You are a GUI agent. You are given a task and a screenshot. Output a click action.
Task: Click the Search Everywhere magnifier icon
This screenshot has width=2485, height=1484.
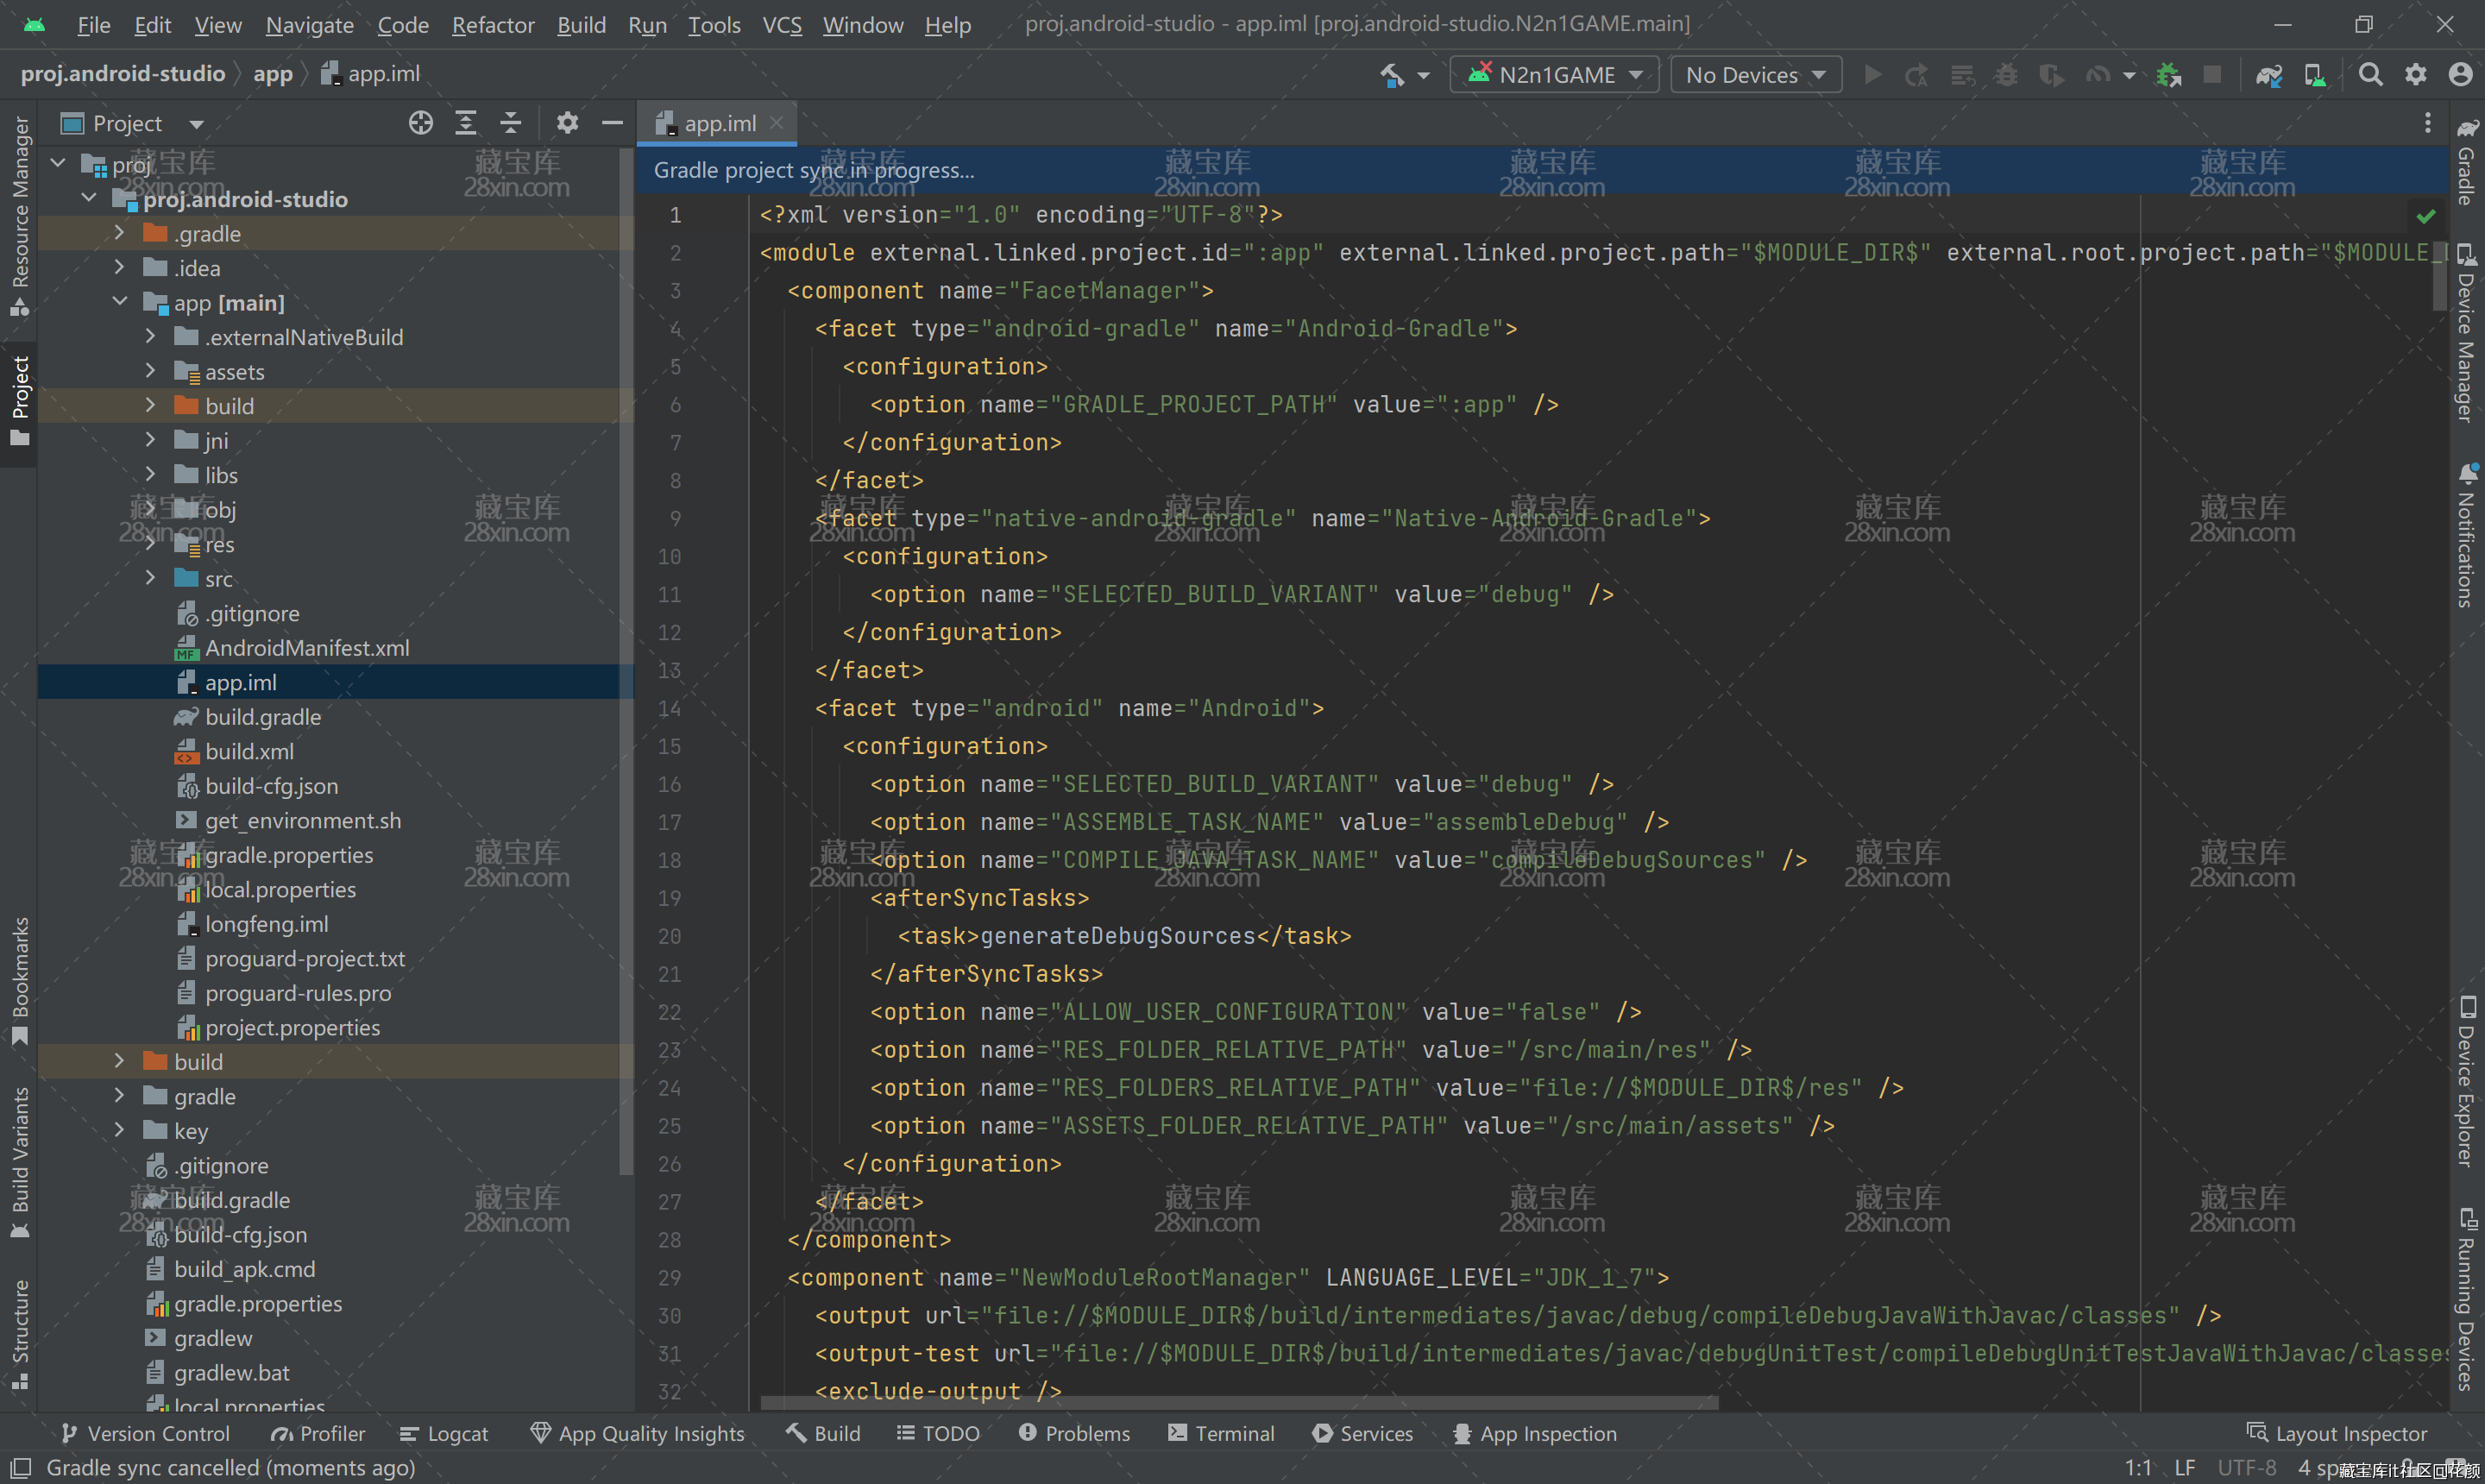click(x=2369, y=75)
